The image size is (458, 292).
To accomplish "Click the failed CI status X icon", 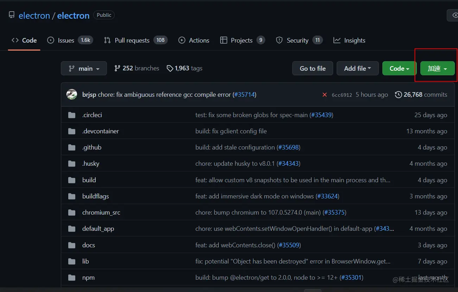I will 324,95.
